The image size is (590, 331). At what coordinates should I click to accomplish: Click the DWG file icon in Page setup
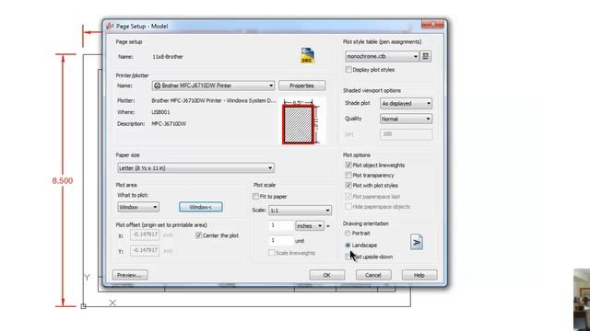(x=307, y=55)
